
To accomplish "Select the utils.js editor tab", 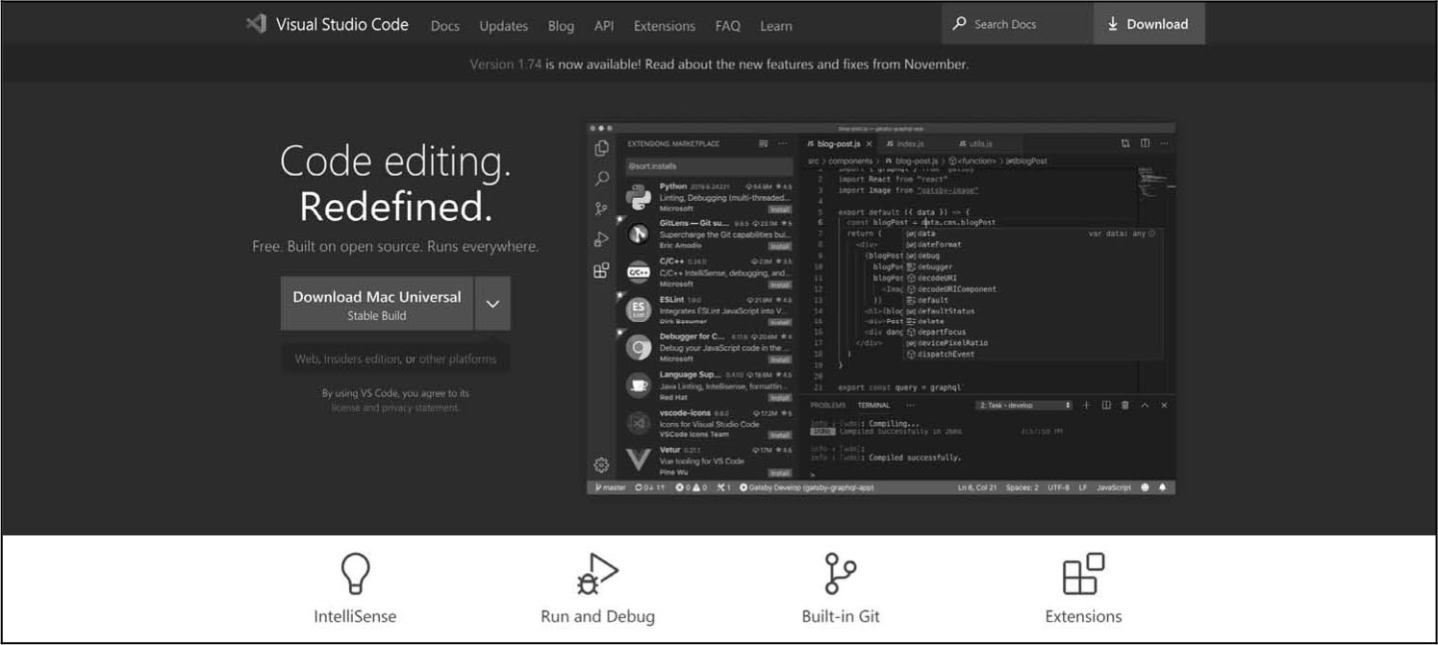I will tap(974, 143).
